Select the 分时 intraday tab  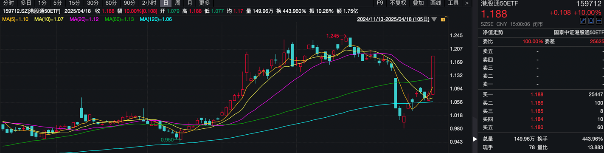[8, 3]
